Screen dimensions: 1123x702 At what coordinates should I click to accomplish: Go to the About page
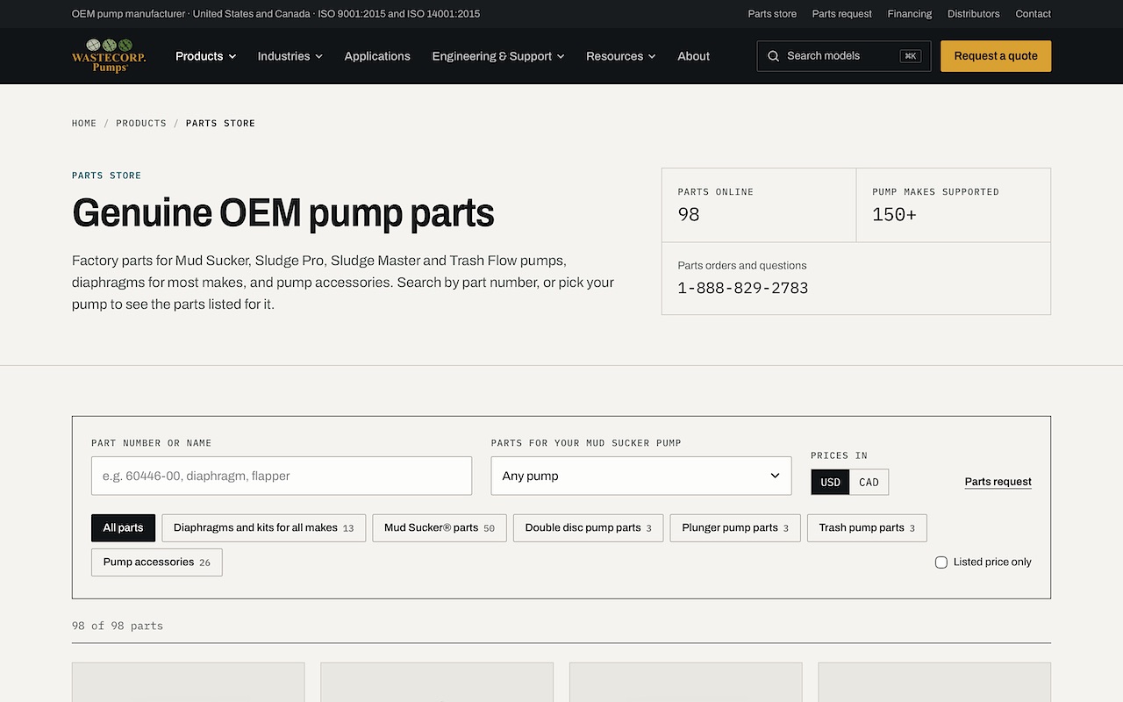click(693, 56)
